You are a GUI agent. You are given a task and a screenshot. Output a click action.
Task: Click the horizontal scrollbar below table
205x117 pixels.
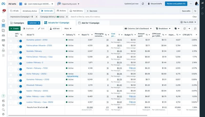(x=78, y=115)
